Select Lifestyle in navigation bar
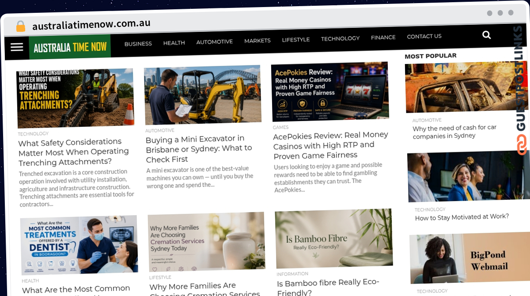This screenshot has width=530, height=296. click(x=296, y=40)
